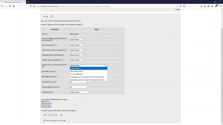Image resolution: width=223 pixels, height=125 pixels.
Task: Open help for cluster rows parameter
Action: 43,67
